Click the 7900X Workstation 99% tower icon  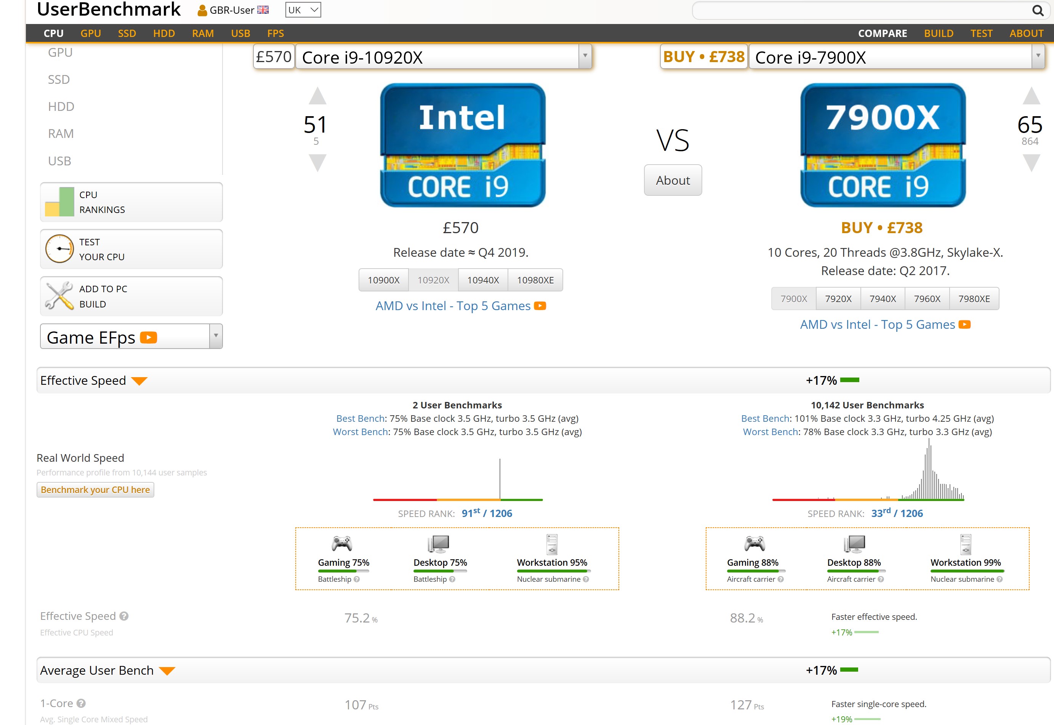pyautogui.click(x=966, y=544)
